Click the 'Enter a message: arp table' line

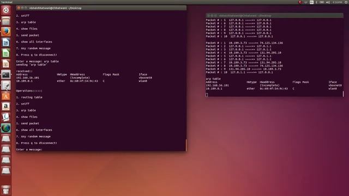tap(38, 62)
